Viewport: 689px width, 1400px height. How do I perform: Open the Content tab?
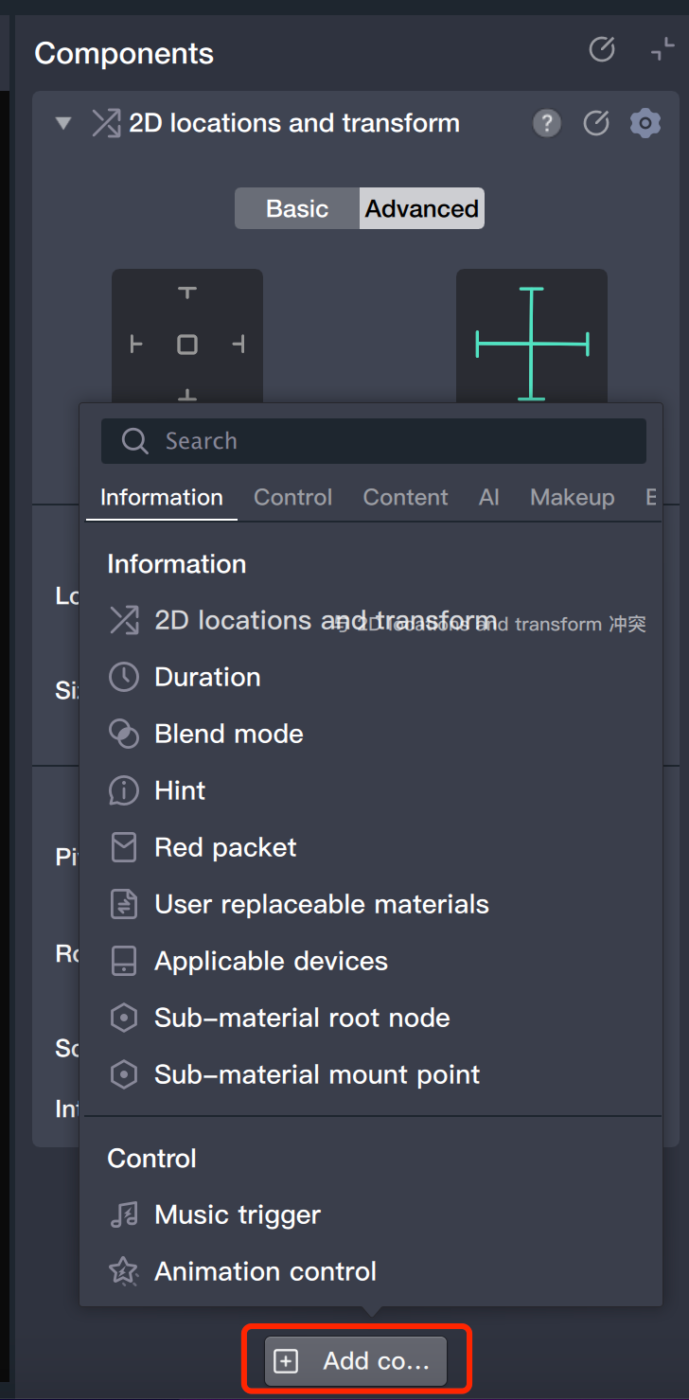click(x=405, y=497)
